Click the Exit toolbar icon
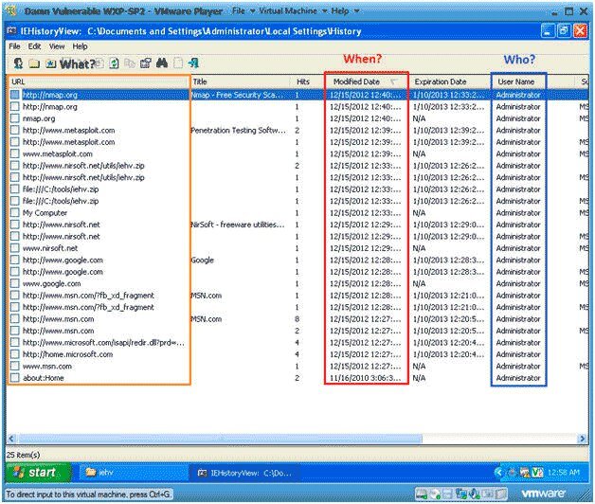595x504 pixels. 193,63
